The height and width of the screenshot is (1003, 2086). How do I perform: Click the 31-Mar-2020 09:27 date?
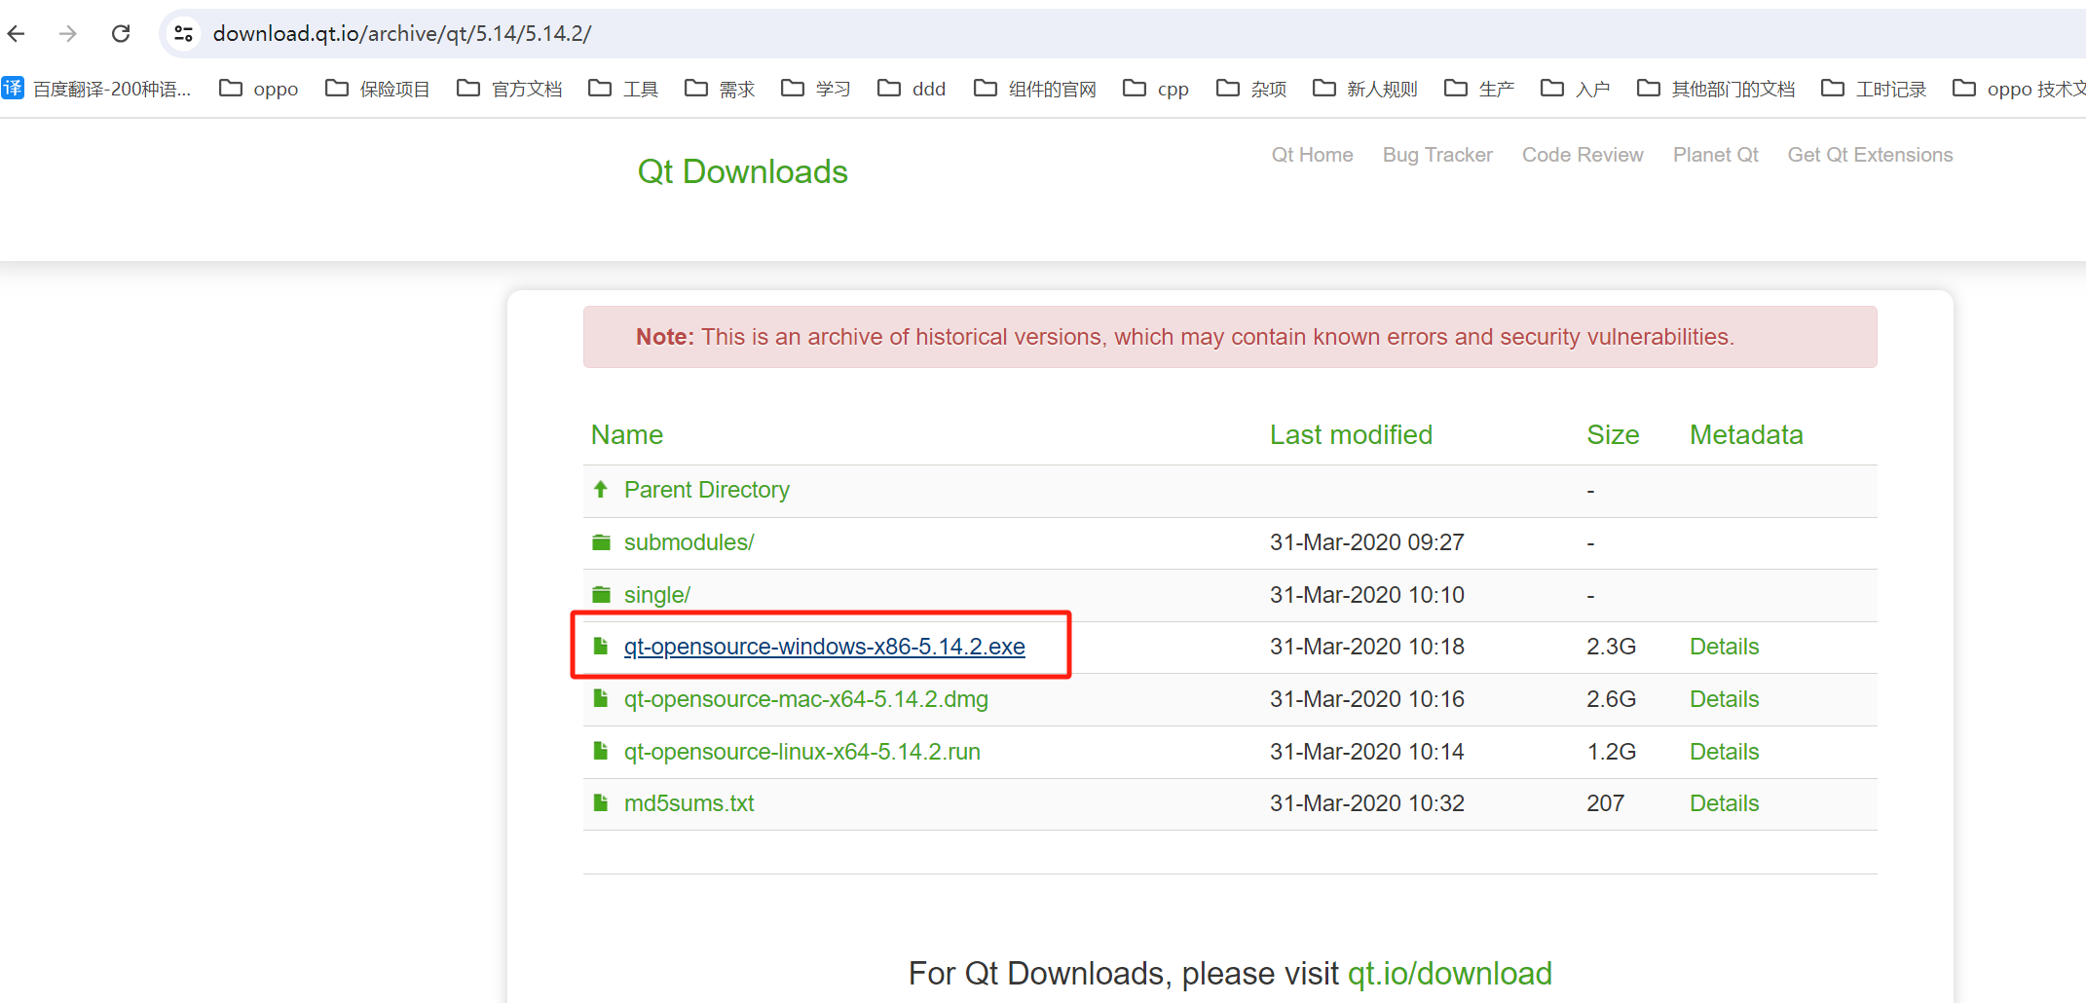[1366, 542]
